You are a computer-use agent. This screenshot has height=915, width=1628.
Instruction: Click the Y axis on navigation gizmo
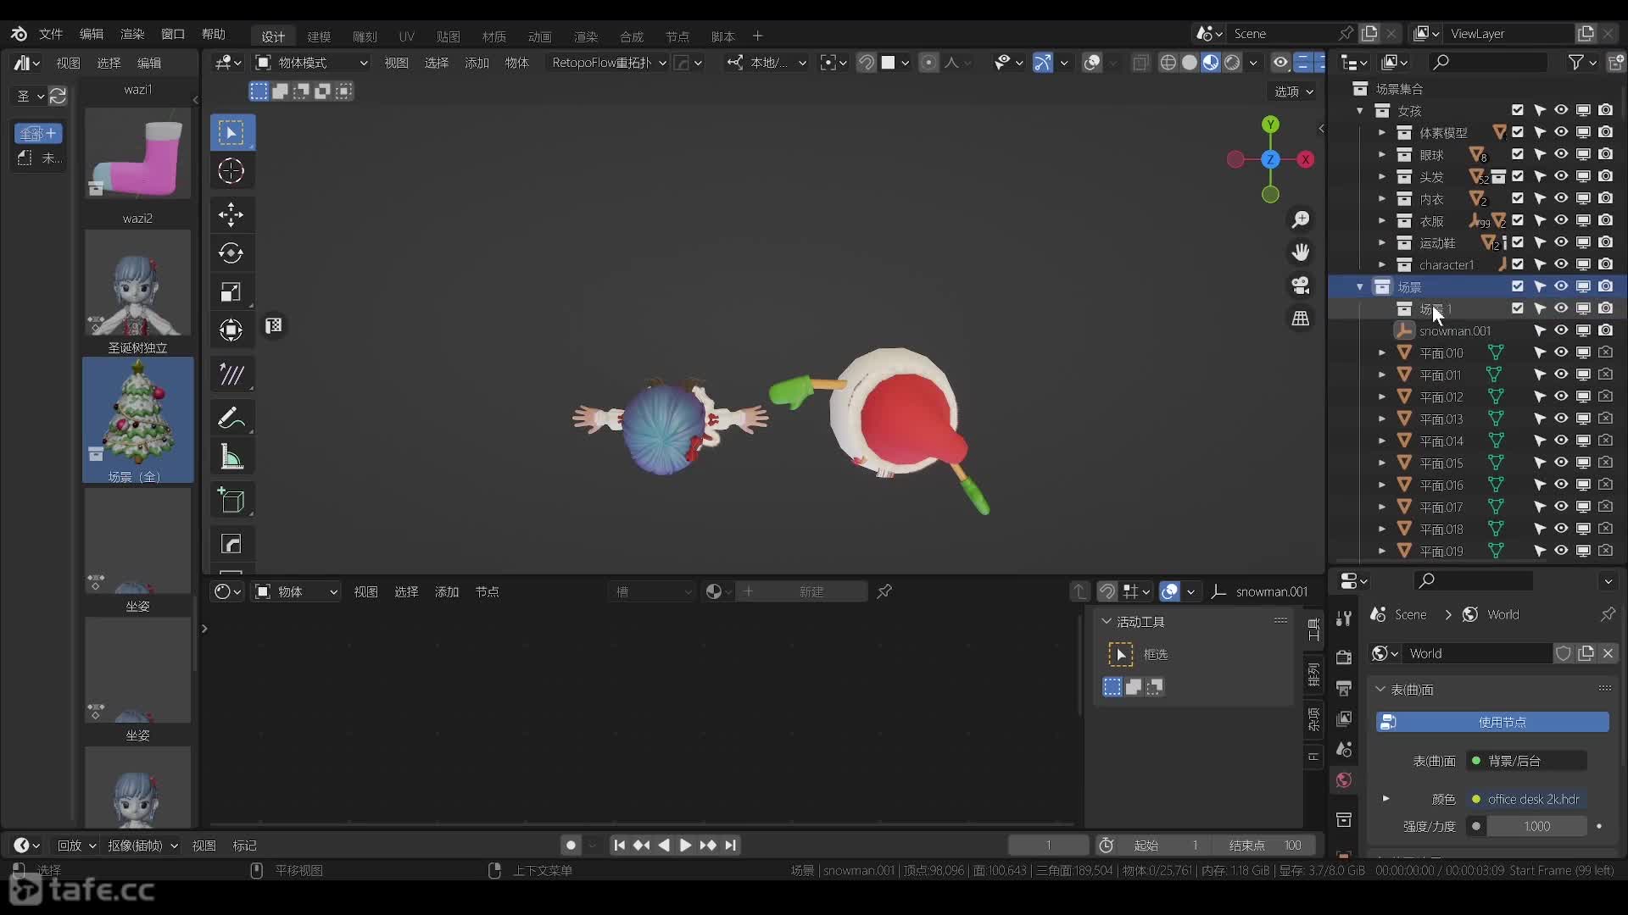(1270, 125)
